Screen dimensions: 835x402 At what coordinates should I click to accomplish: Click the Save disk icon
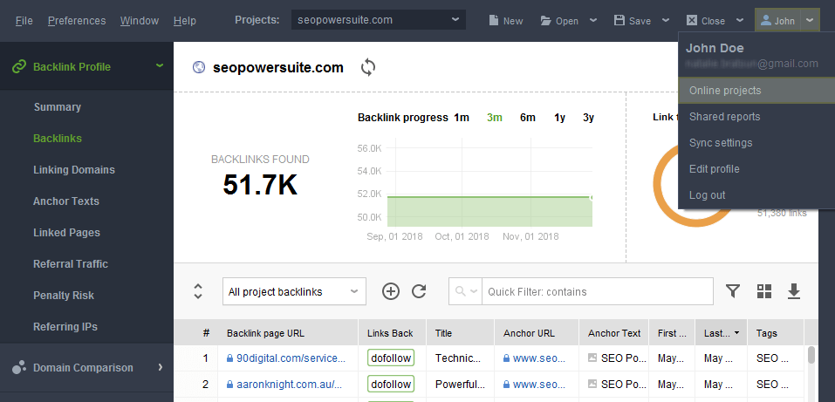point(619,20)
